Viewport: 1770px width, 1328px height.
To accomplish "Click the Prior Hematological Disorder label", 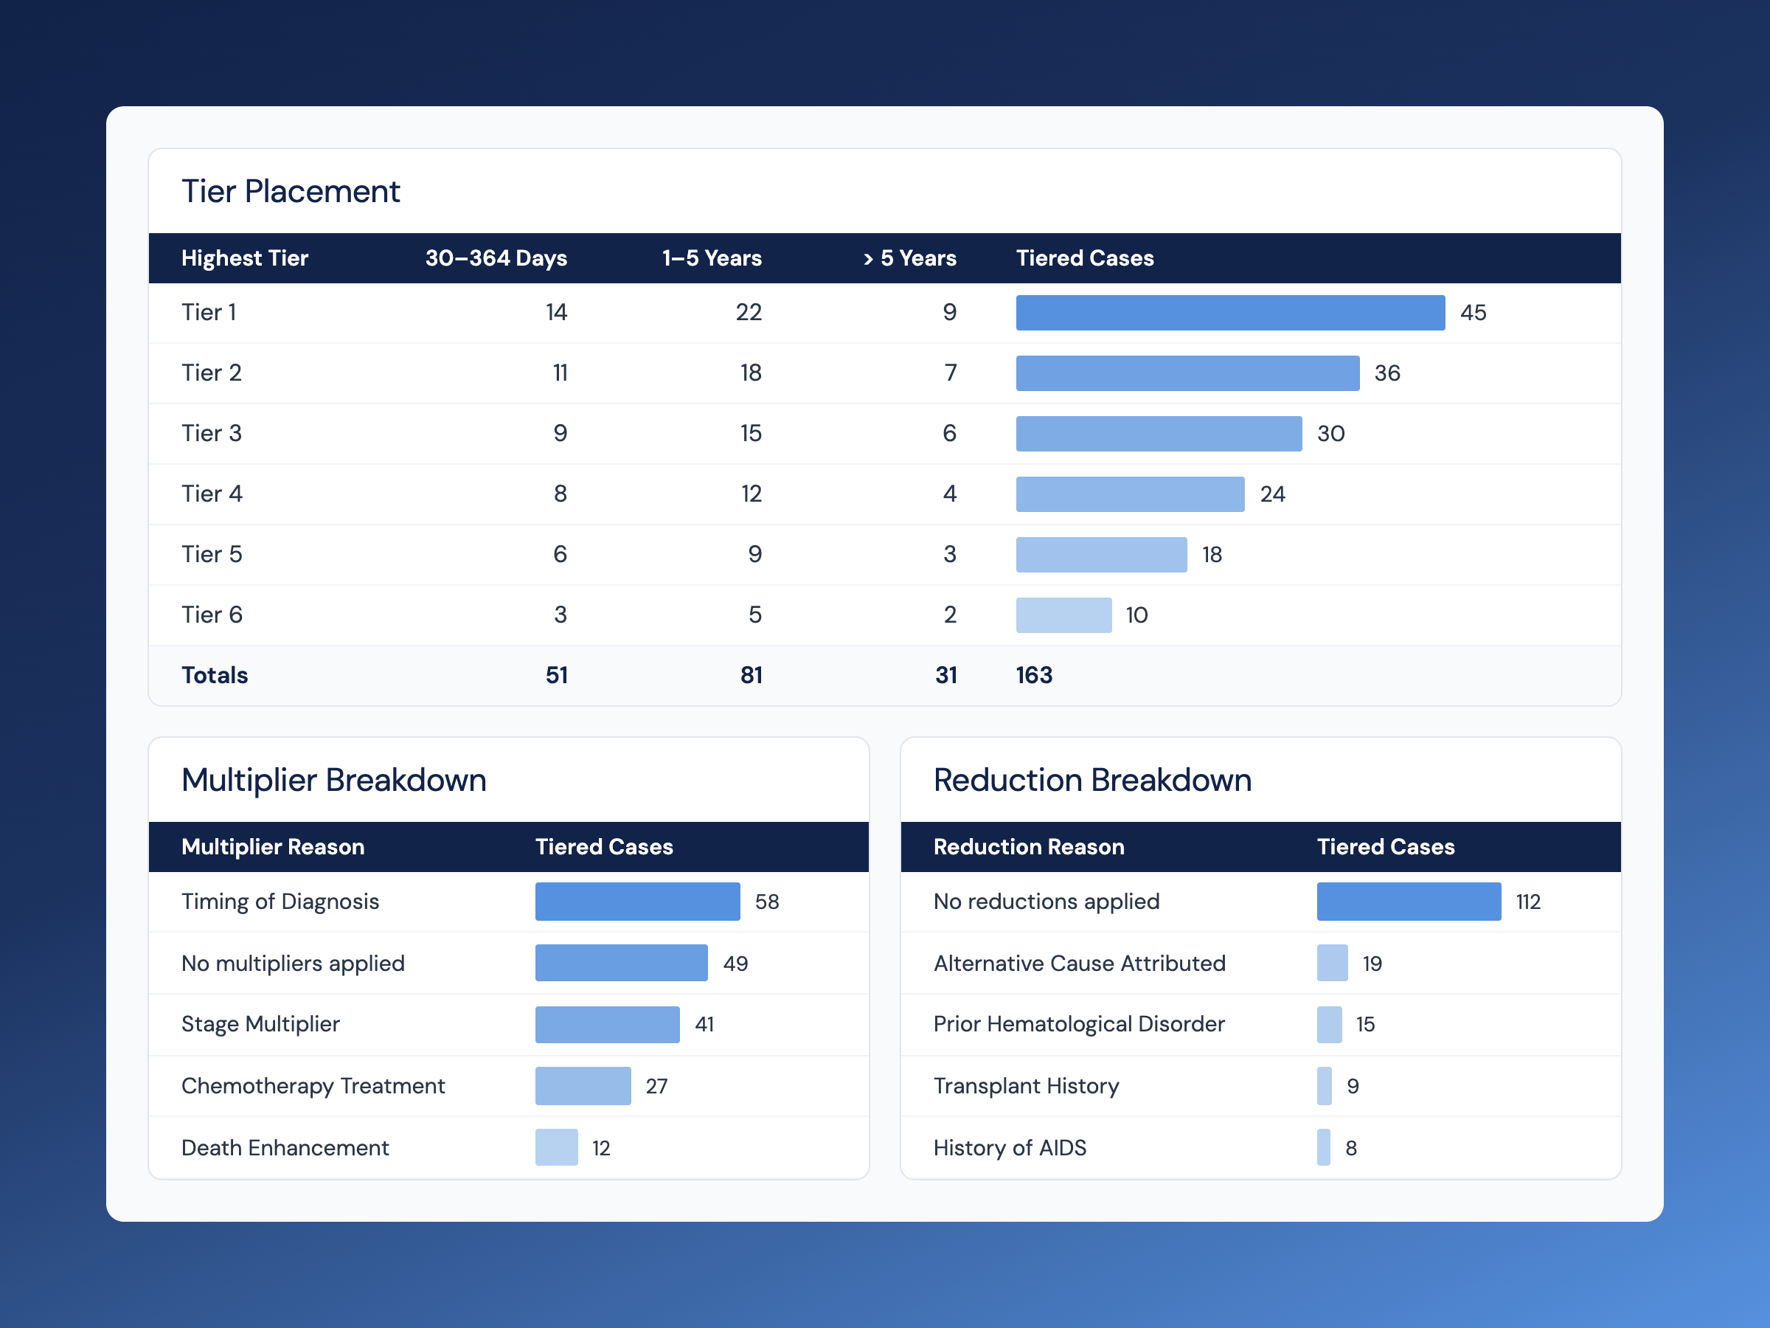I will click(x=1079, y=1024).
